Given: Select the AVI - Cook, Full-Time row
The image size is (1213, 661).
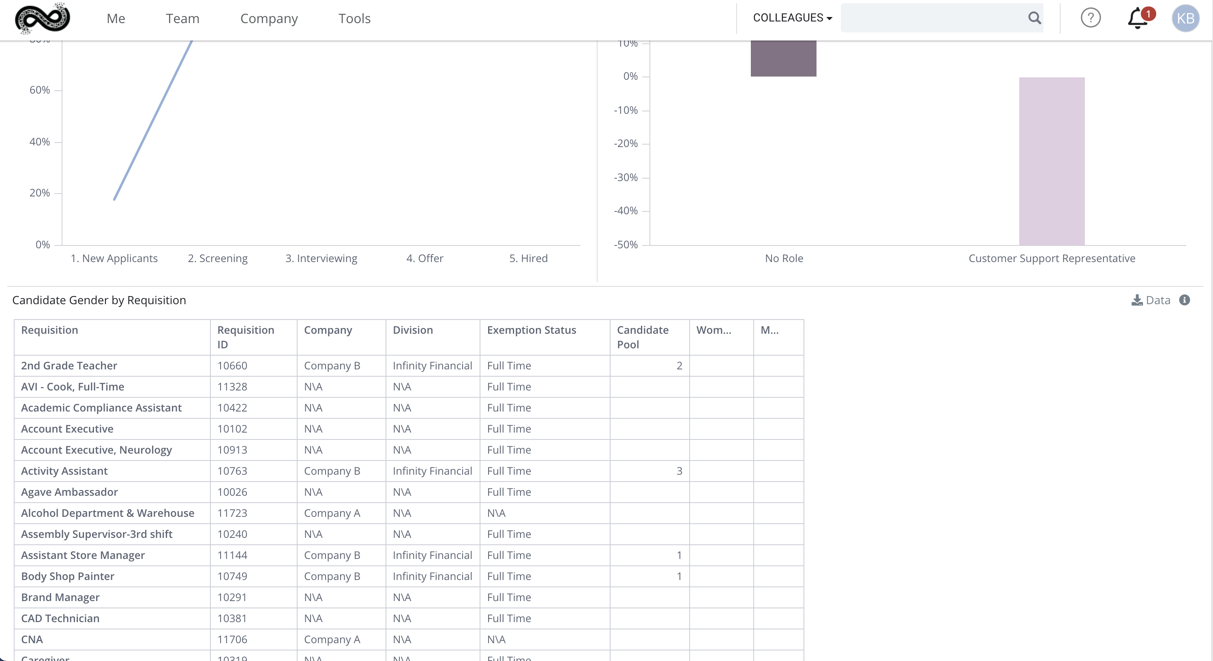Looking at the screenshot, I should 409,387.
